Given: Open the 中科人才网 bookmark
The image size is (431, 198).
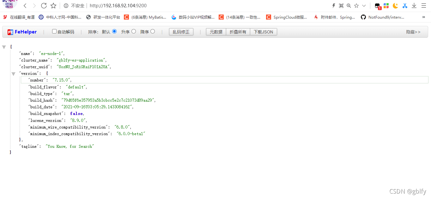Looking at the screenshot, I should [x=60, y=17].
